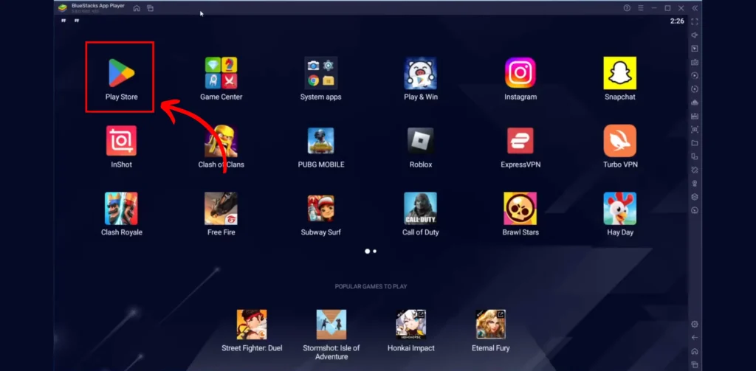Start Clash Royale
The image size is (756, 371).
point(122,209)
